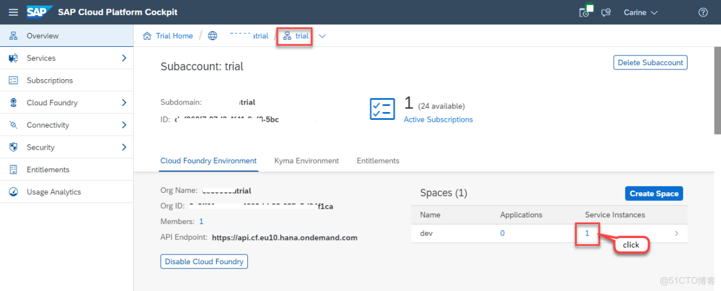Screen dimensions: 721x291
Task: Click the Trial Home house icon
Action: click(x=147, y=36)
